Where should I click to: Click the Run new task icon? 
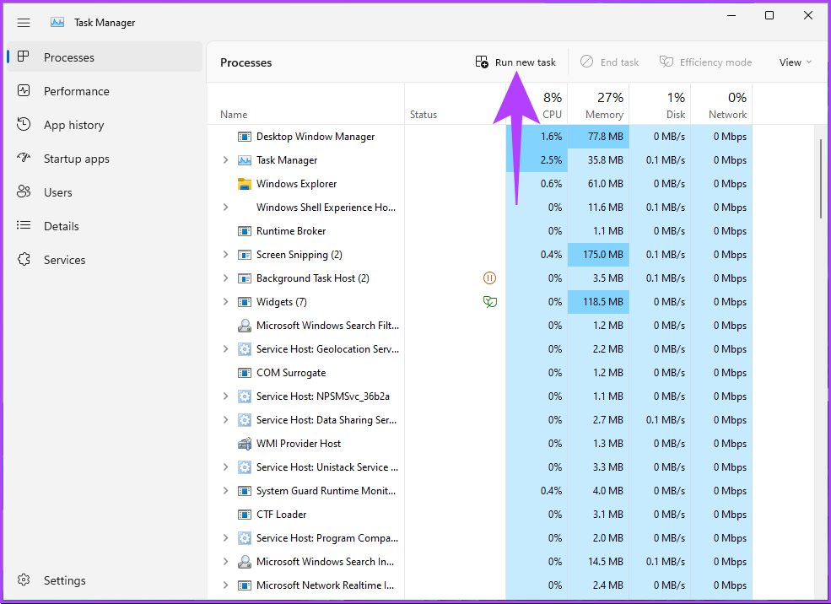click(482, 62)
